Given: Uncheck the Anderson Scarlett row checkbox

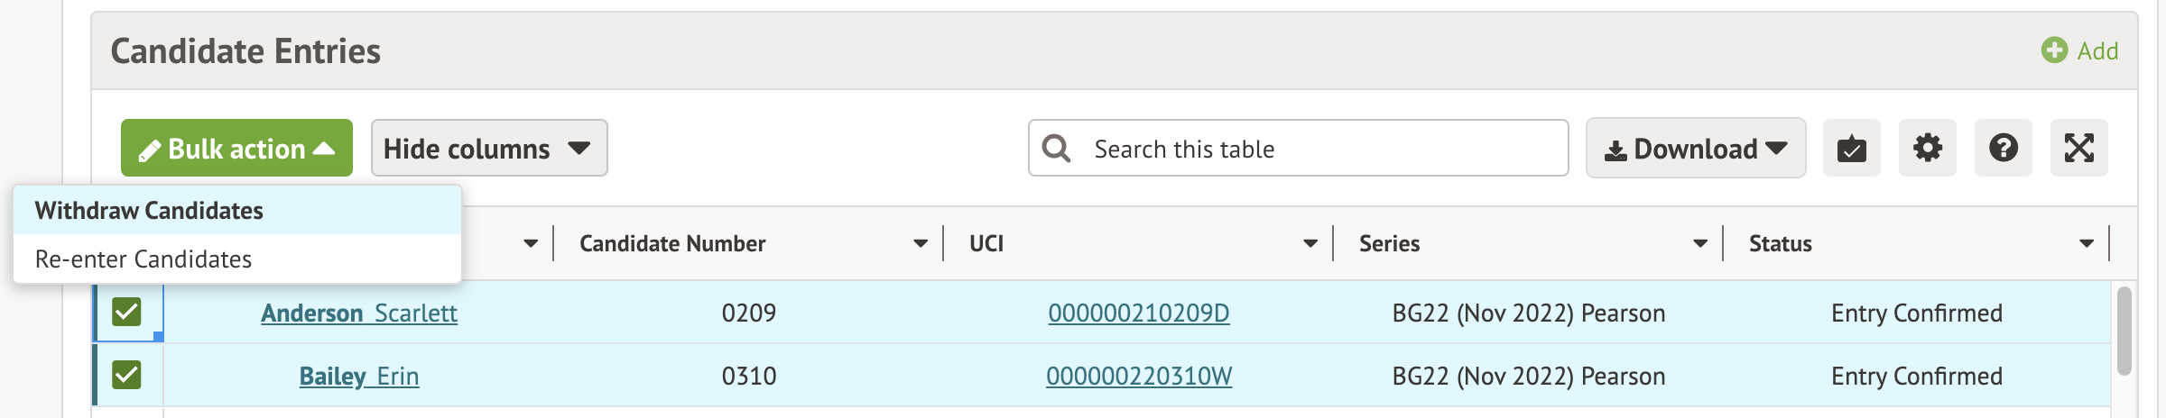Looking at the screenshot, I should [126, 312].
